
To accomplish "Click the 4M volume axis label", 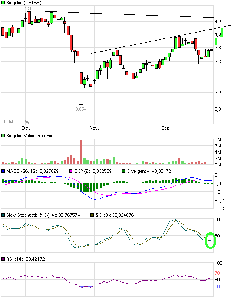I will tap(218, 152).
